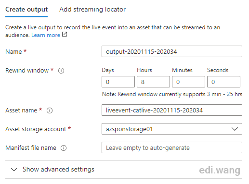Click the Rewind window label
The width and height of the screenshot is (249, 184).
tap(27, 71)
